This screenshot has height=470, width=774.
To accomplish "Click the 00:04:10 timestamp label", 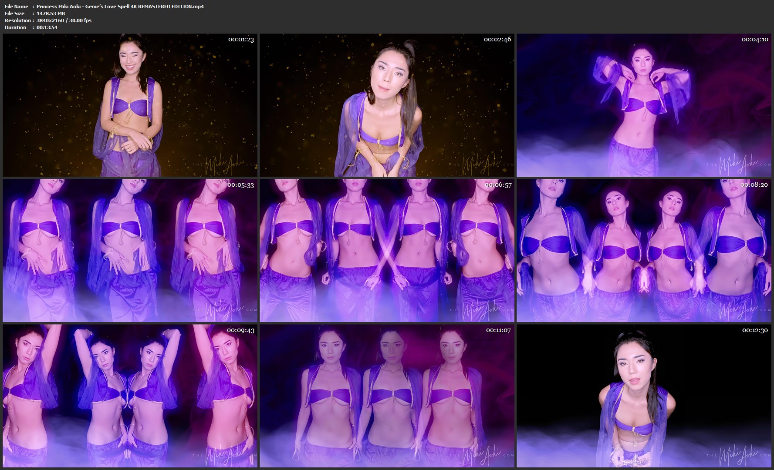I will coord(755,40).
